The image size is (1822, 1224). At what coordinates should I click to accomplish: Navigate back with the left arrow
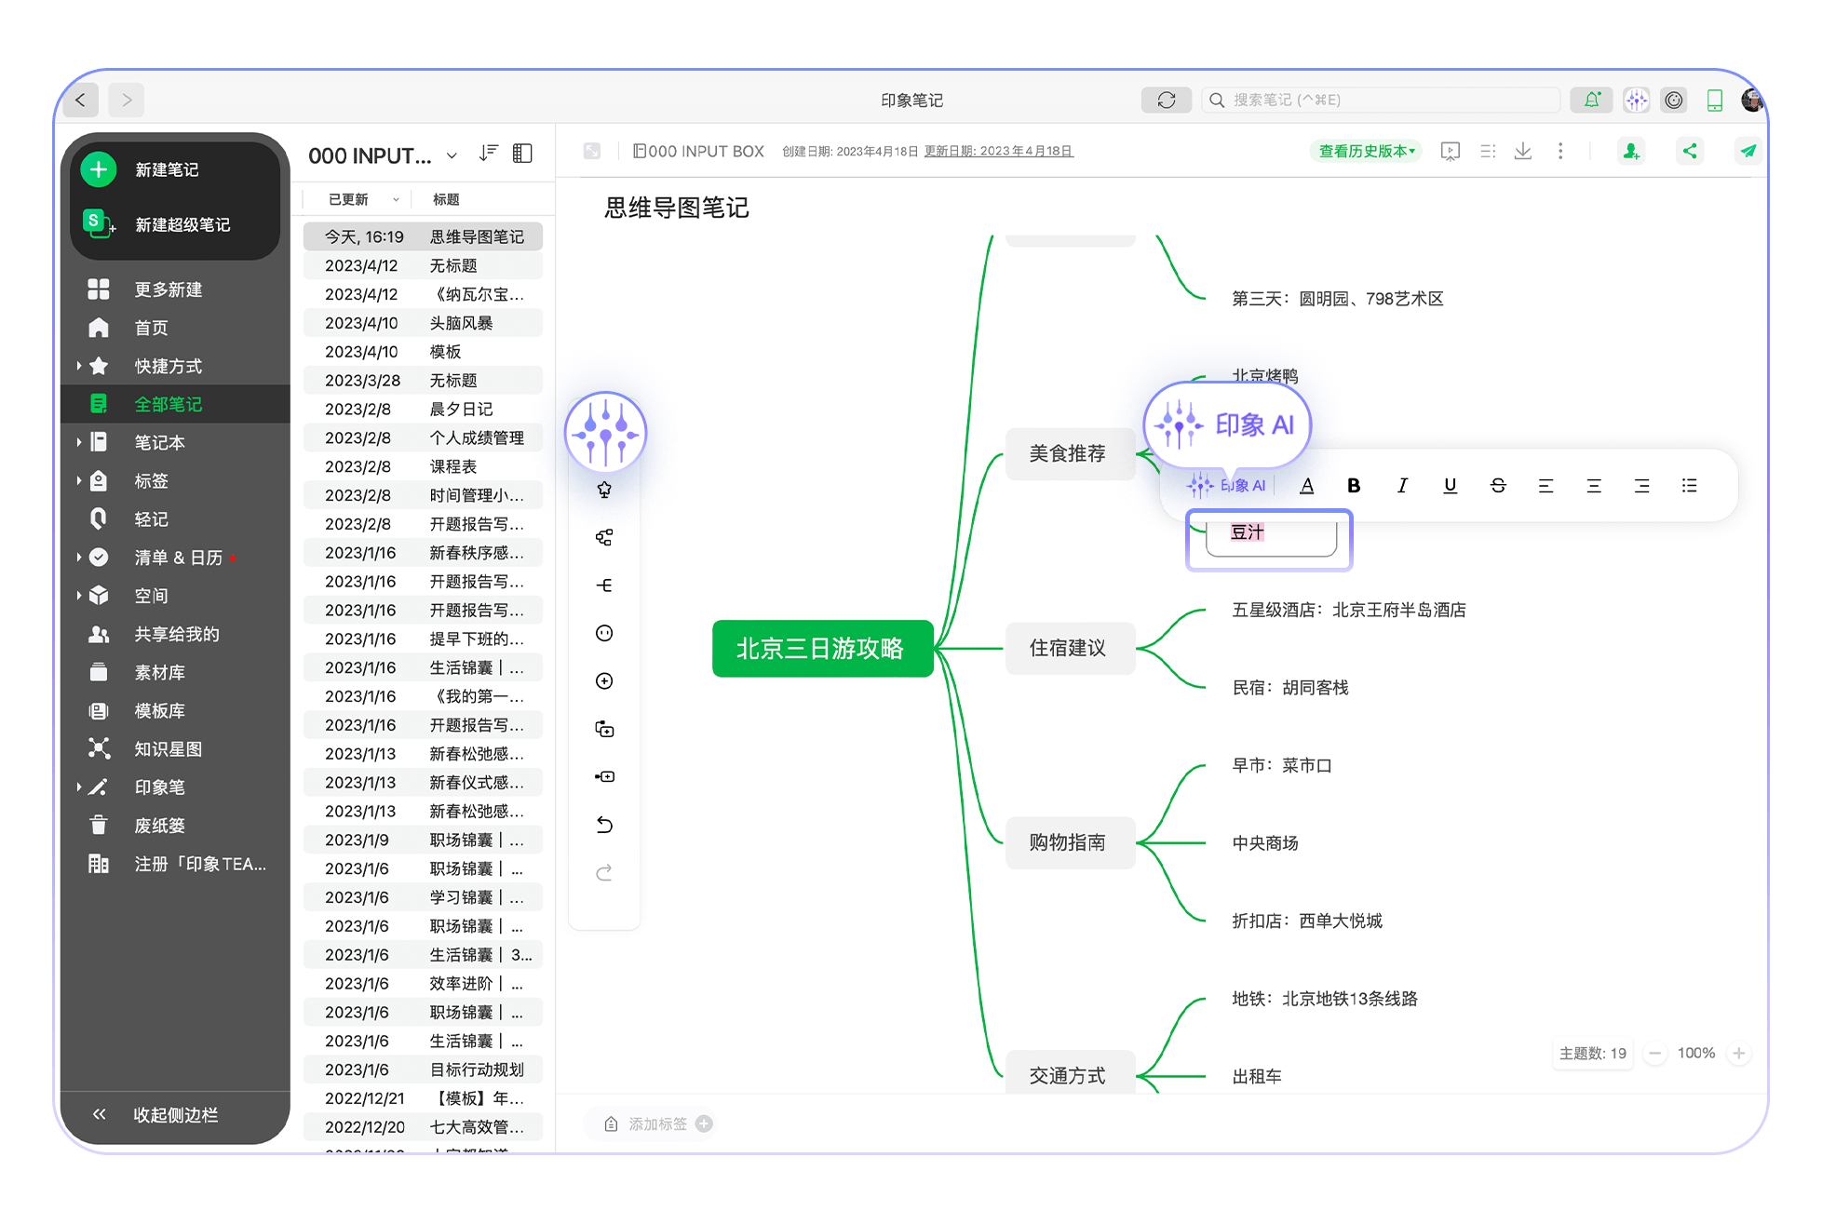(x=81, y=100)
